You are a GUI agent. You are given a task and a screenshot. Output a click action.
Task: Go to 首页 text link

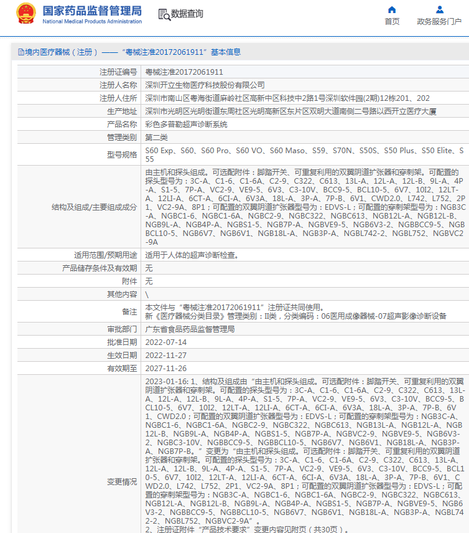[392, 22]
